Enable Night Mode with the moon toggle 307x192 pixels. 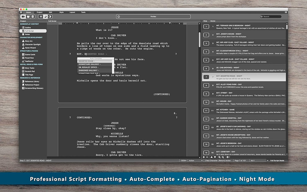(x=45, y=17)
